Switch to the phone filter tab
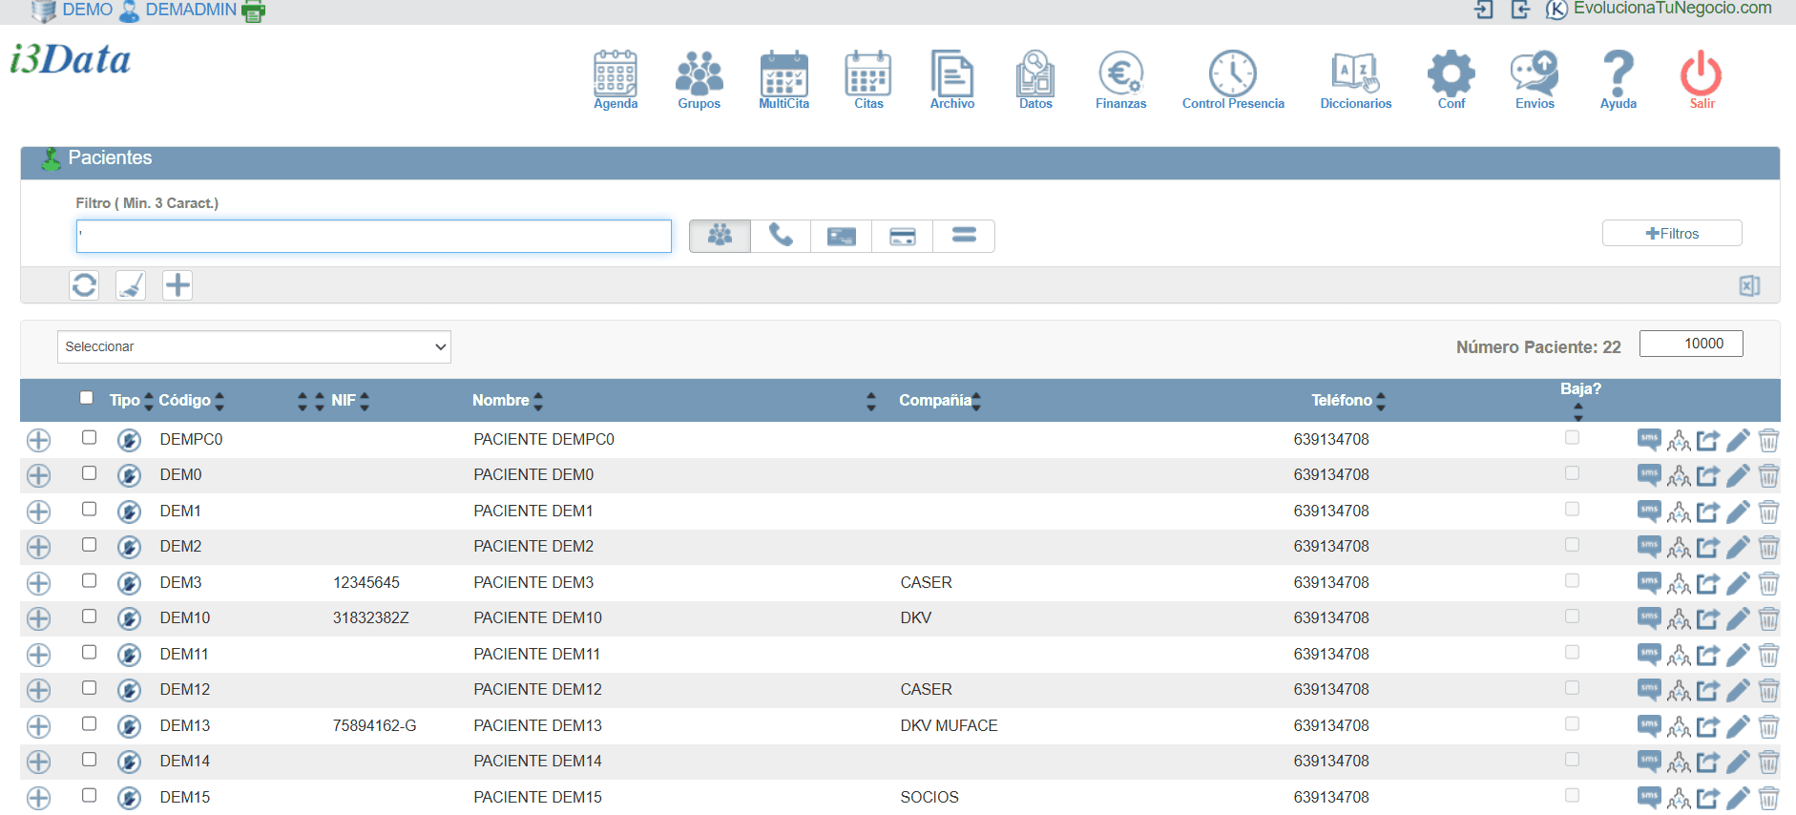Screen dimensions: 1796x815 [781, 236]
